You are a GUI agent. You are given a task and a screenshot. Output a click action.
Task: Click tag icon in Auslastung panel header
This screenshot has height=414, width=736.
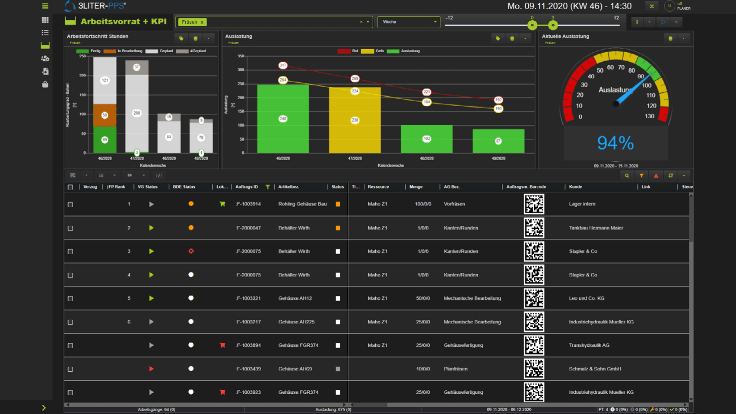(498, 38)
